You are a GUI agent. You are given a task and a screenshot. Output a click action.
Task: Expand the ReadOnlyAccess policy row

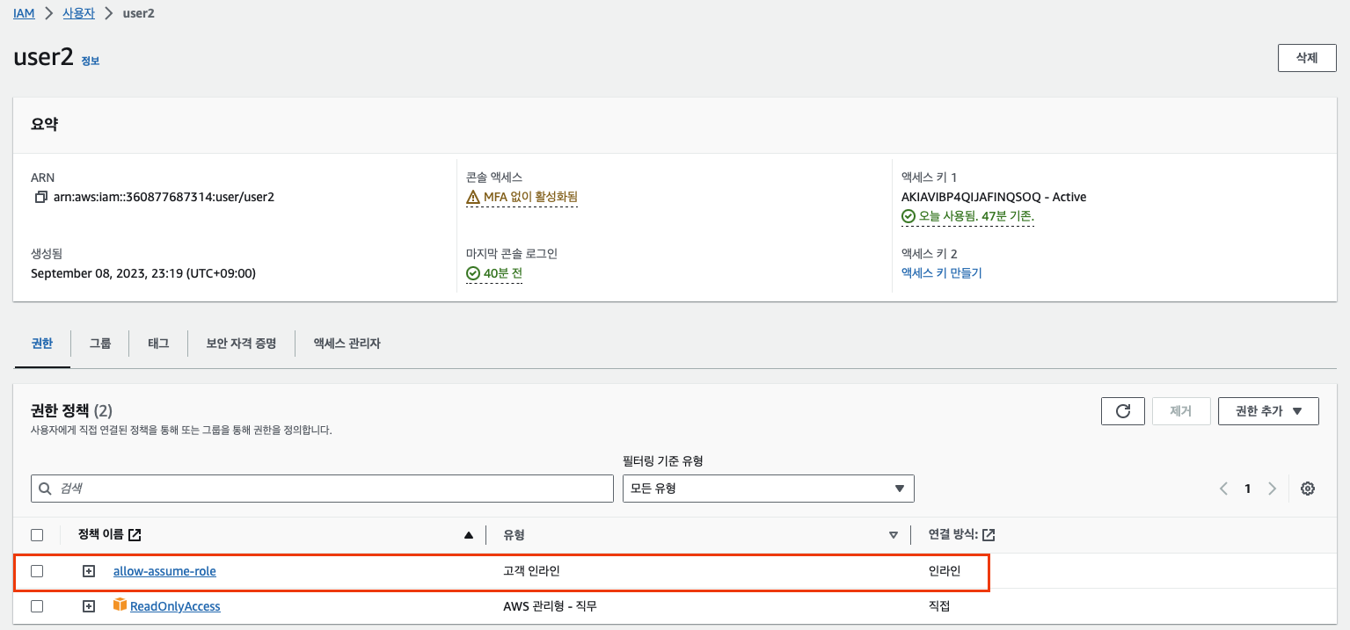[88, 606]
